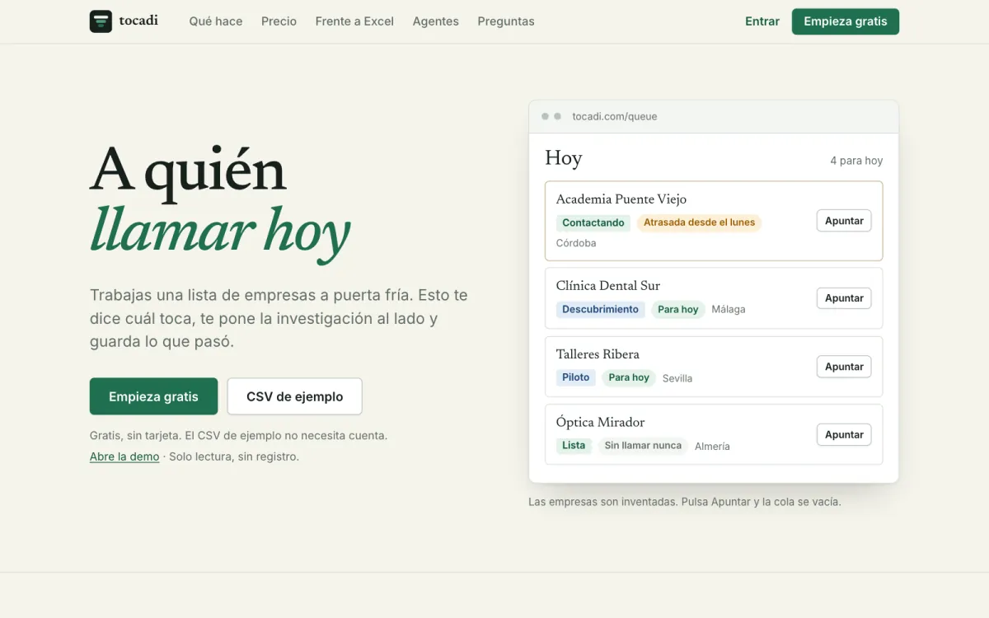Click the Piloto status badge

coord(576,377)
